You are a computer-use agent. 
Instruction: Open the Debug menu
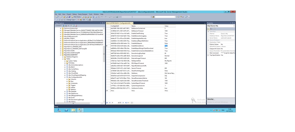pyautogui.click(x=75, y=14)
